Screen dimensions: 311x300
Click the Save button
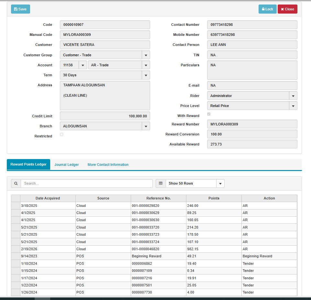point(20,9)
